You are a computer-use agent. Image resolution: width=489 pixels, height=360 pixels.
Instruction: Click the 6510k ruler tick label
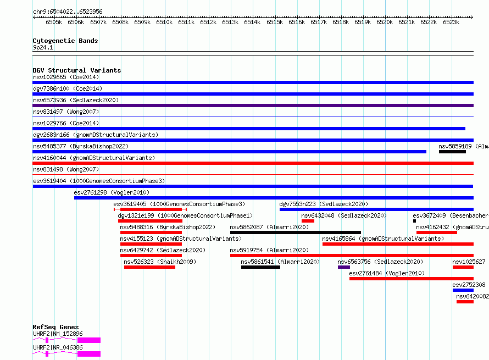pos(164,22)
